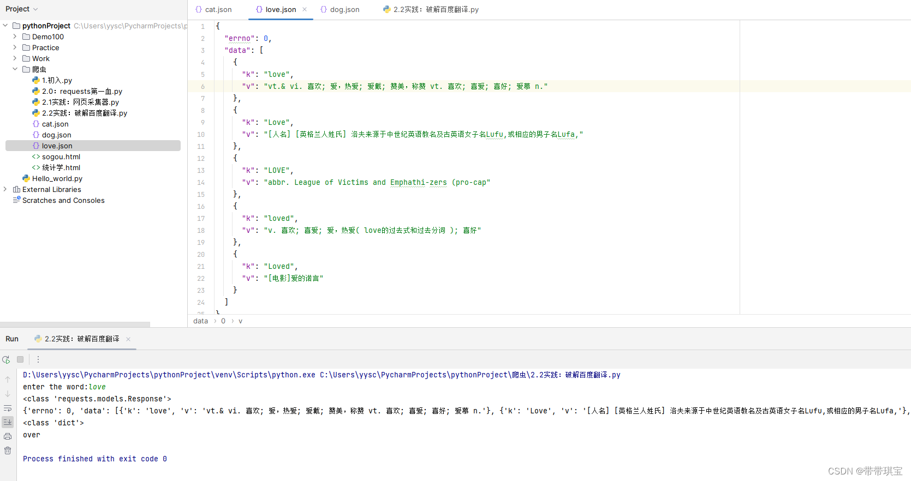
Task: Toggle soft-wrap in the Run console
Action: 8,408
